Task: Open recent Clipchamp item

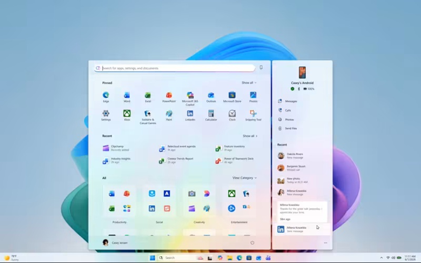Action: pos(116,148)
